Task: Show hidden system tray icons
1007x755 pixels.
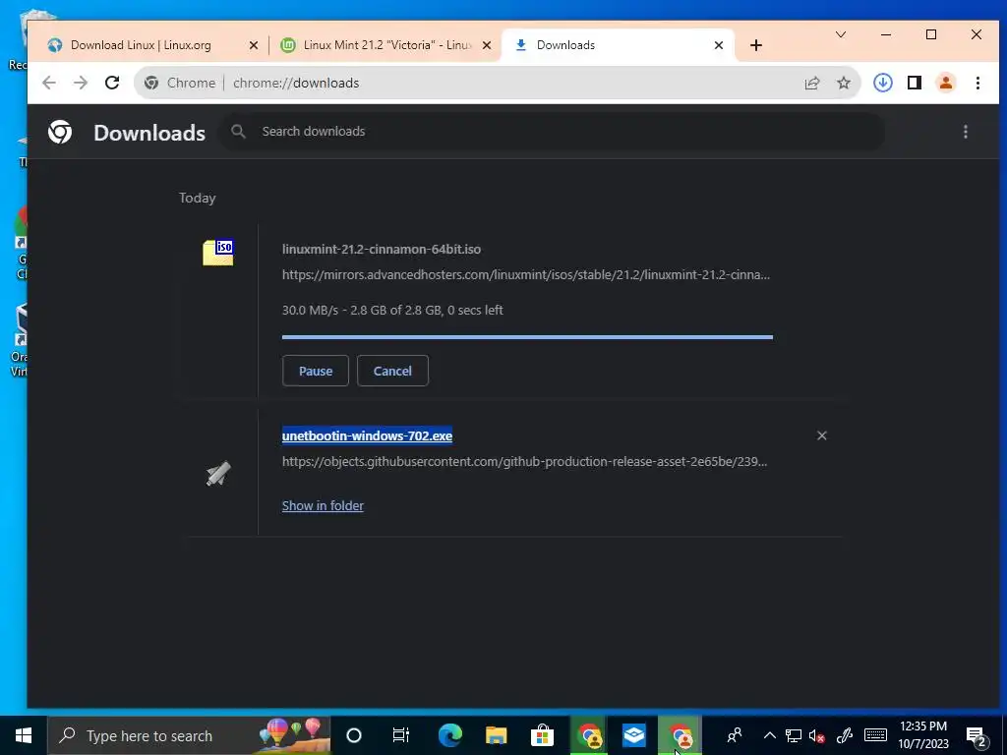Action: (769, 735)
